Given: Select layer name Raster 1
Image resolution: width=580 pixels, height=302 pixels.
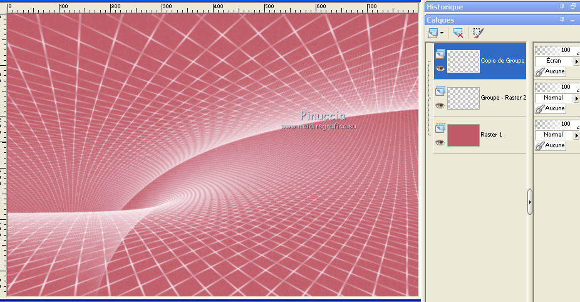Looking at the screenshot, I should point(491,135).
